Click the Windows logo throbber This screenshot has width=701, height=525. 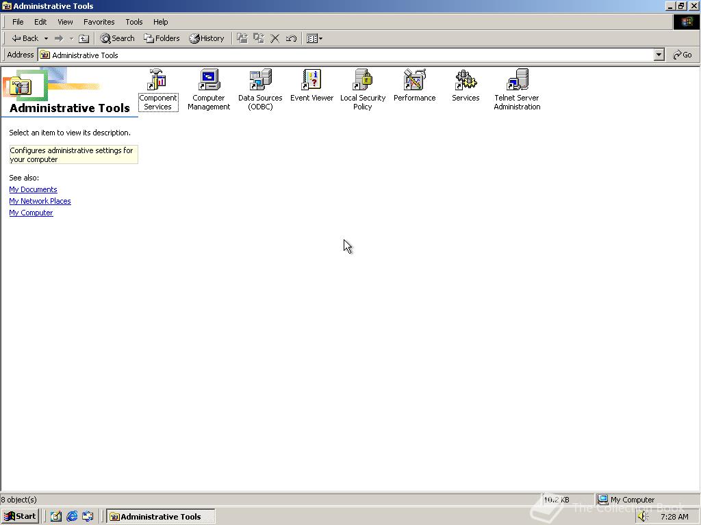686,22
